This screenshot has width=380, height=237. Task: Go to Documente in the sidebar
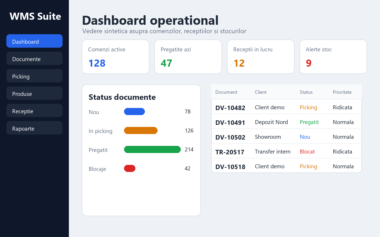pyautogui.click(x=34, y=58)
